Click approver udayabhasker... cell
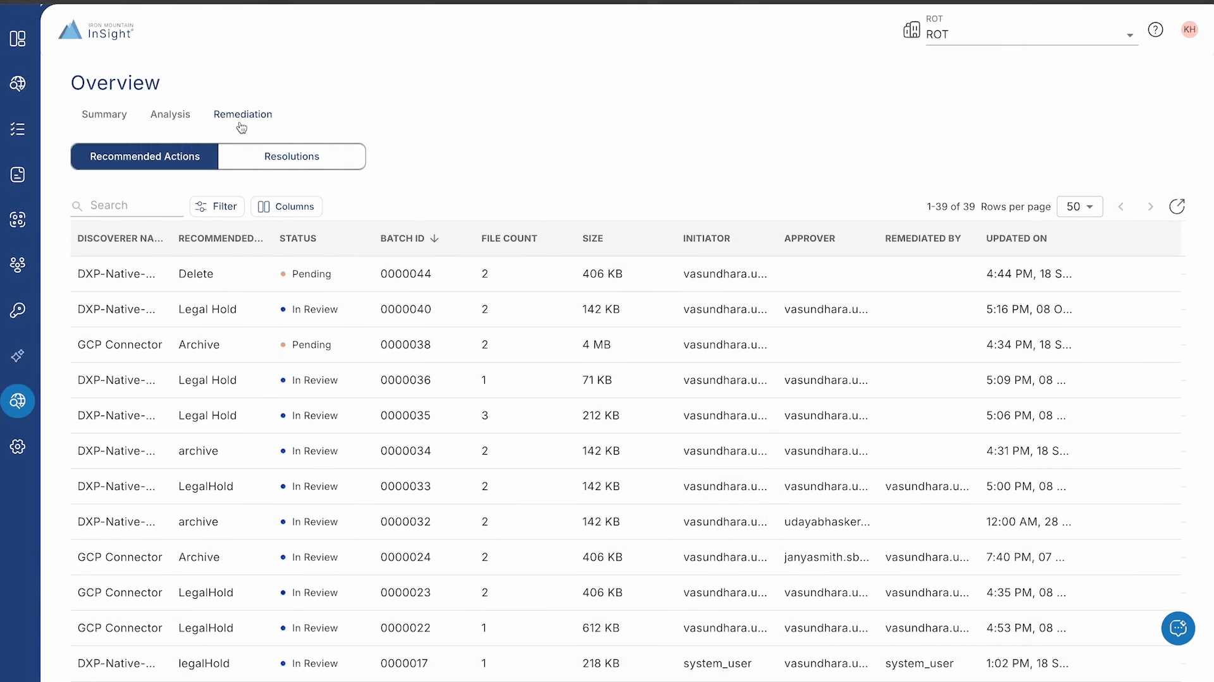Screen dimensions: 1214x682 pos(827,522)
